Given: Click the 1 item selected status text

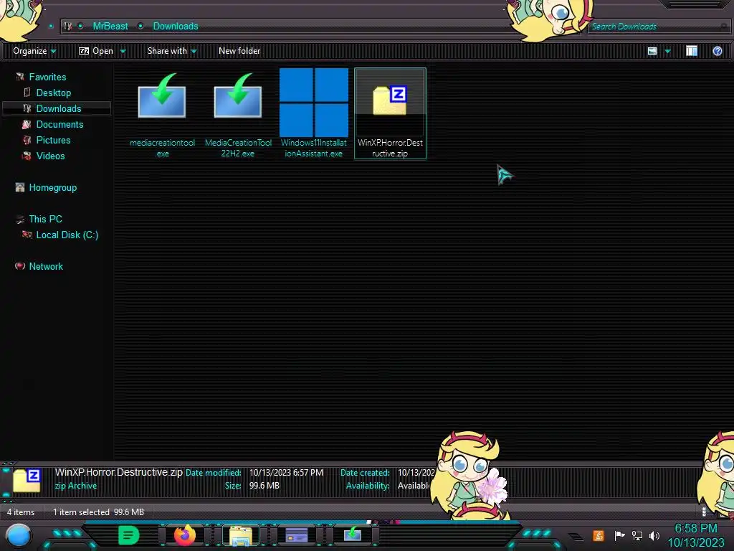Looking at the screenshot, I should point(82,512).
